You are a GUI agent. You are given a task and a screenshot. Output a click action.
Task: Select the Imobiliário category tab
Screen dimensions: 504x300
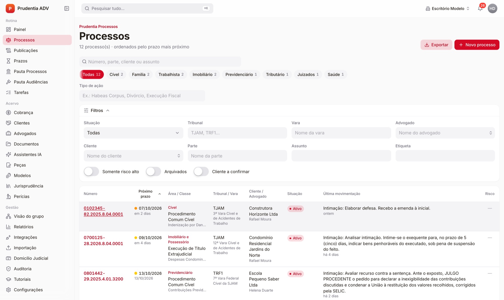pos(204,75)
